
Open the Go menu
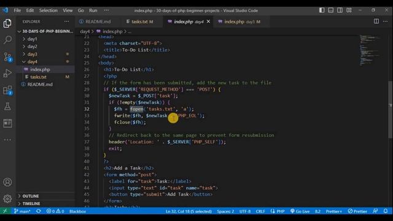pos(80,10)
